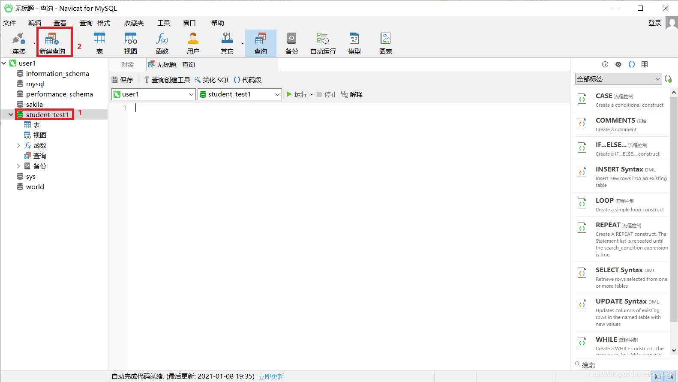Click the Stop (停止) button
Screen dimensions: 678x382
click(327, 94)
